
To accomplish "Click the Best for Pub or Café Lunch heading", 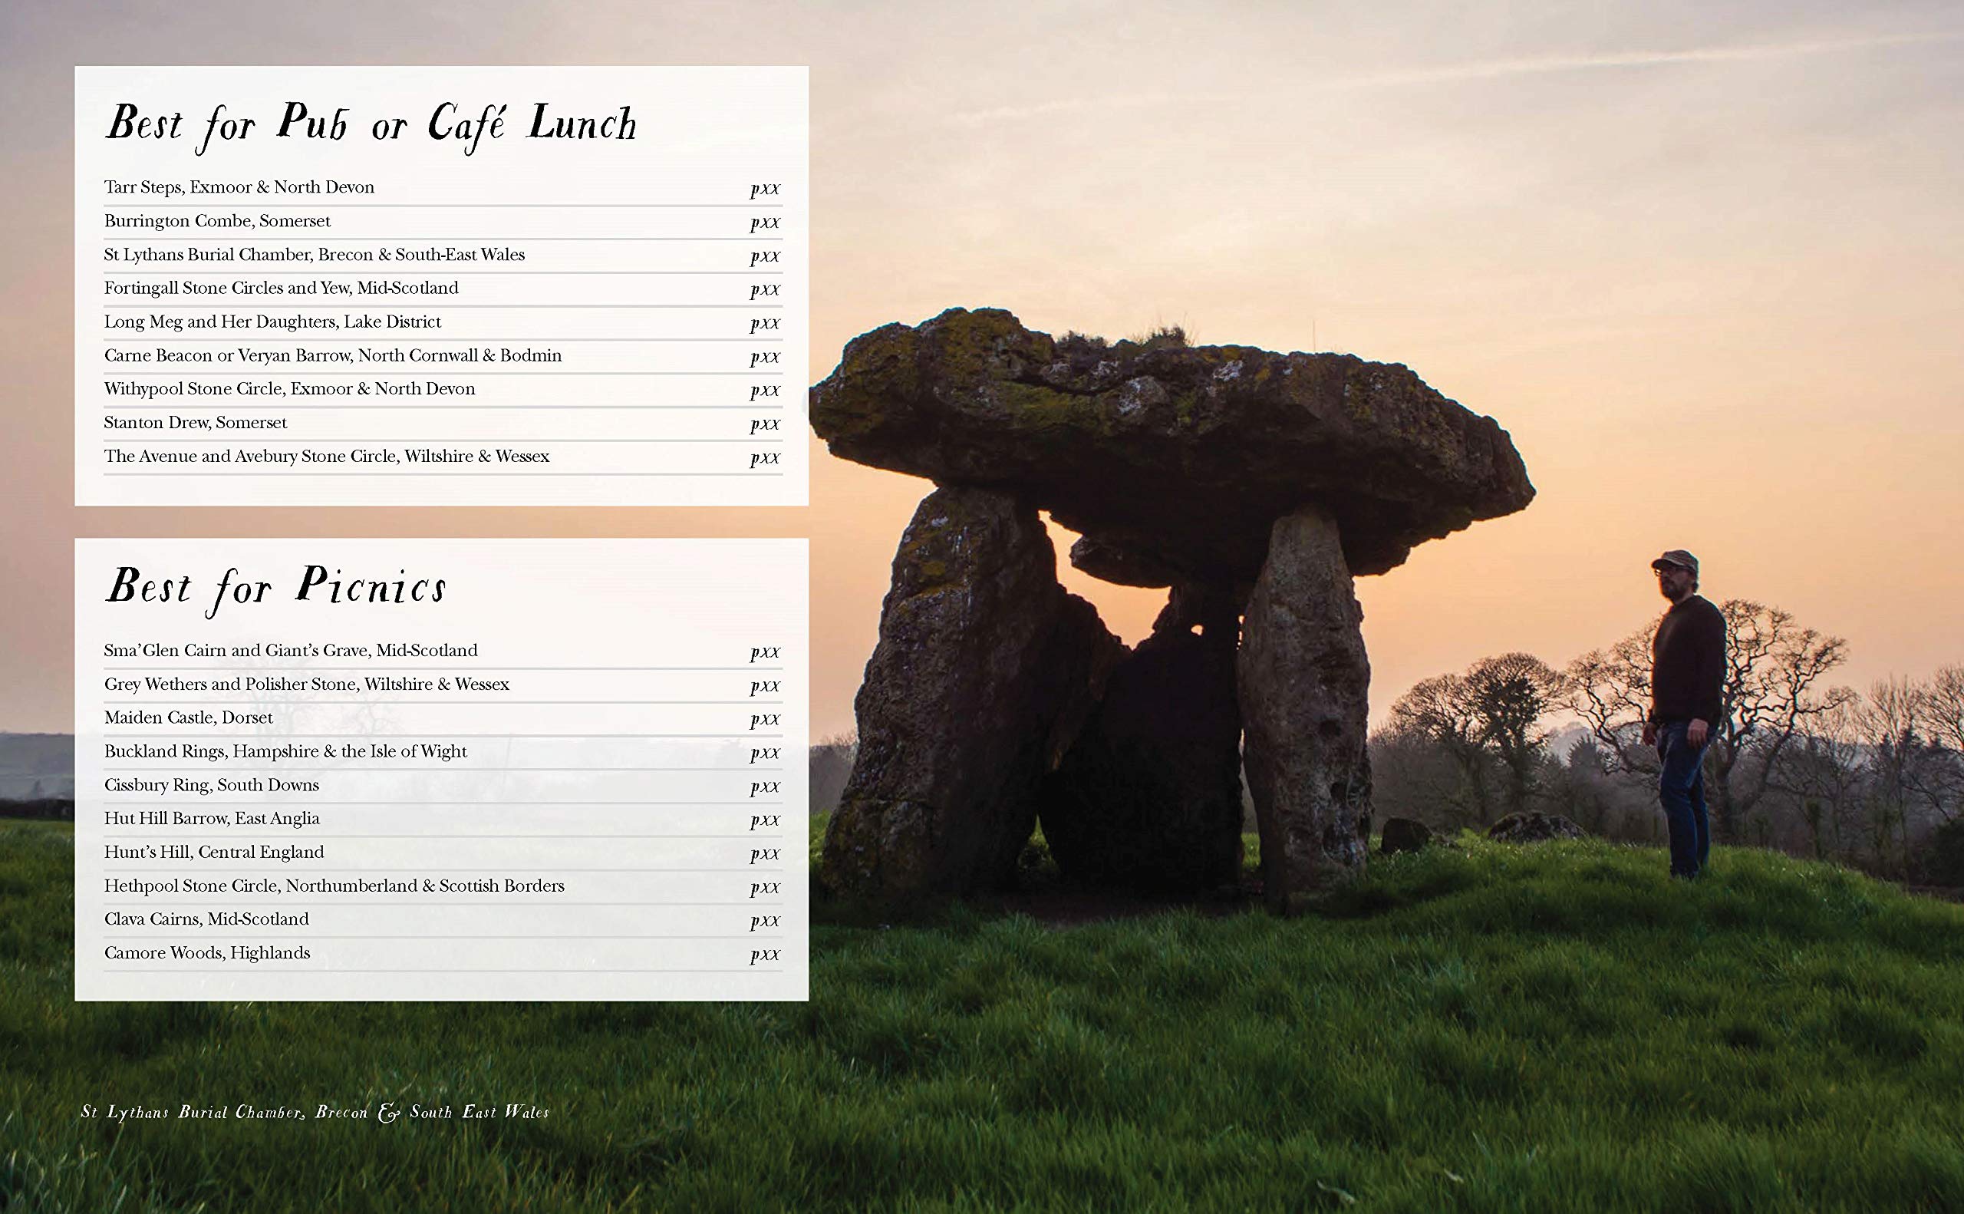I will click(x=371, y=124).
